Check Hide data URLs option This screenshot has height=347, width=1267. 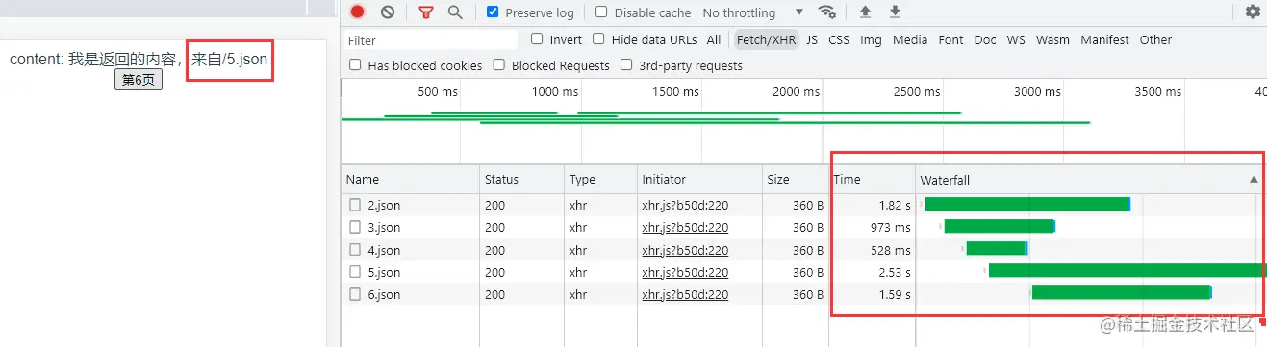[x=598, y=39]
